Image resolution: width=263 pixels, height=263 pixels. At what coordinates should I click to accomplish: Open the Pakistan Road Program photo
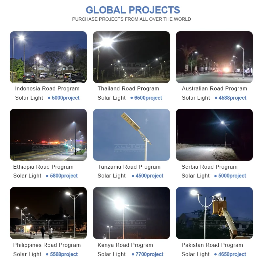coord(214,213)
